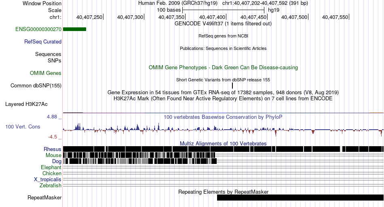Click Short Genetic Variants from dbSNP title
The height and width of the screenshot is (207, 384).
coord(223,80)
